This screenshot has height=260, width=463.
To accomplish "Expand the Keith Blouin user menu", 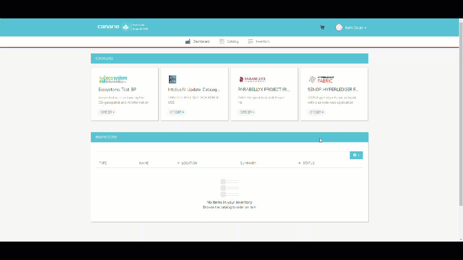I will pyautogui.click(x=356, y=28).
